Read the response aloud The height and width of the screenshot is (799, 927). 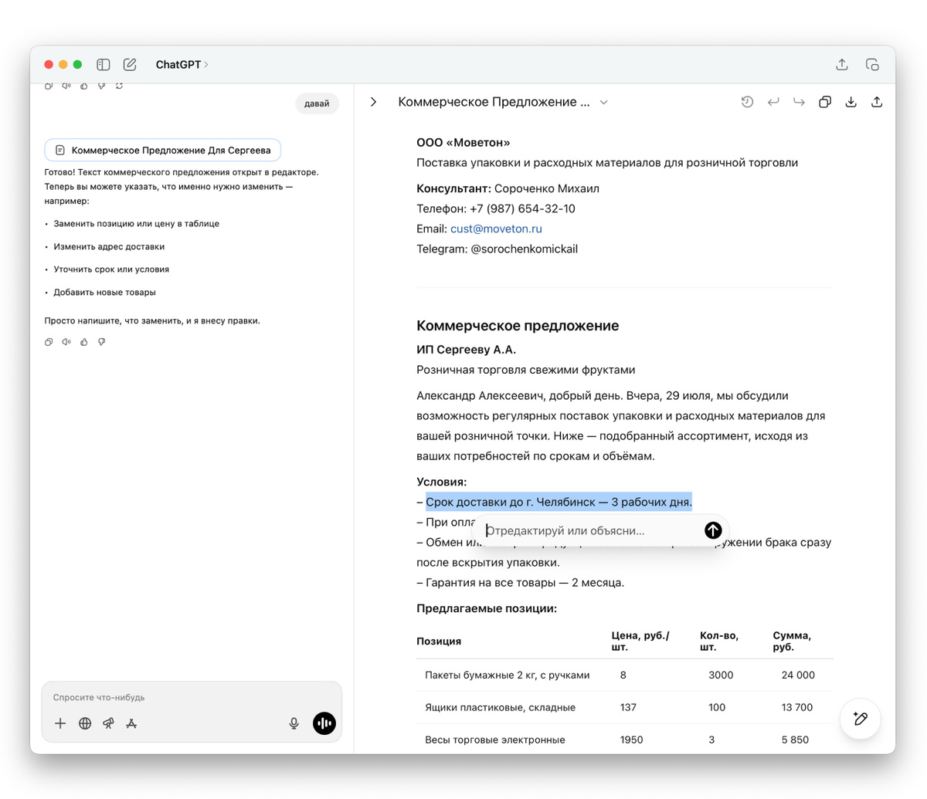(x=66, y=341)
